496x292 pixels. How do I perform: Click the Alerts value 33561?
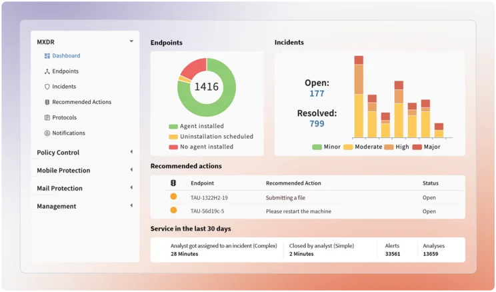393,254
